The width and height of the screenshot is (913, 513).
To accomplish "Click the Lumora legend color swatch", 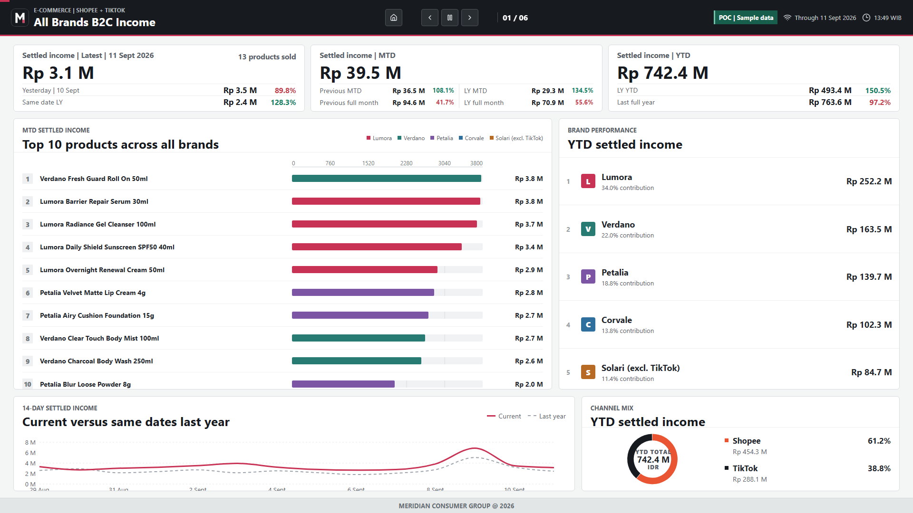I will point(369,138).
